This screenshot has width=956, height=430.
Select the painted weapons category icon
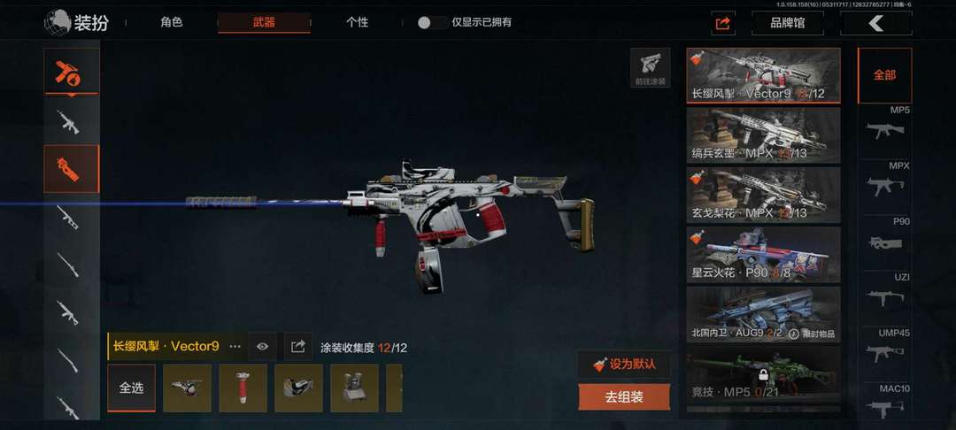pyautogui.click(x=72, y=72)
